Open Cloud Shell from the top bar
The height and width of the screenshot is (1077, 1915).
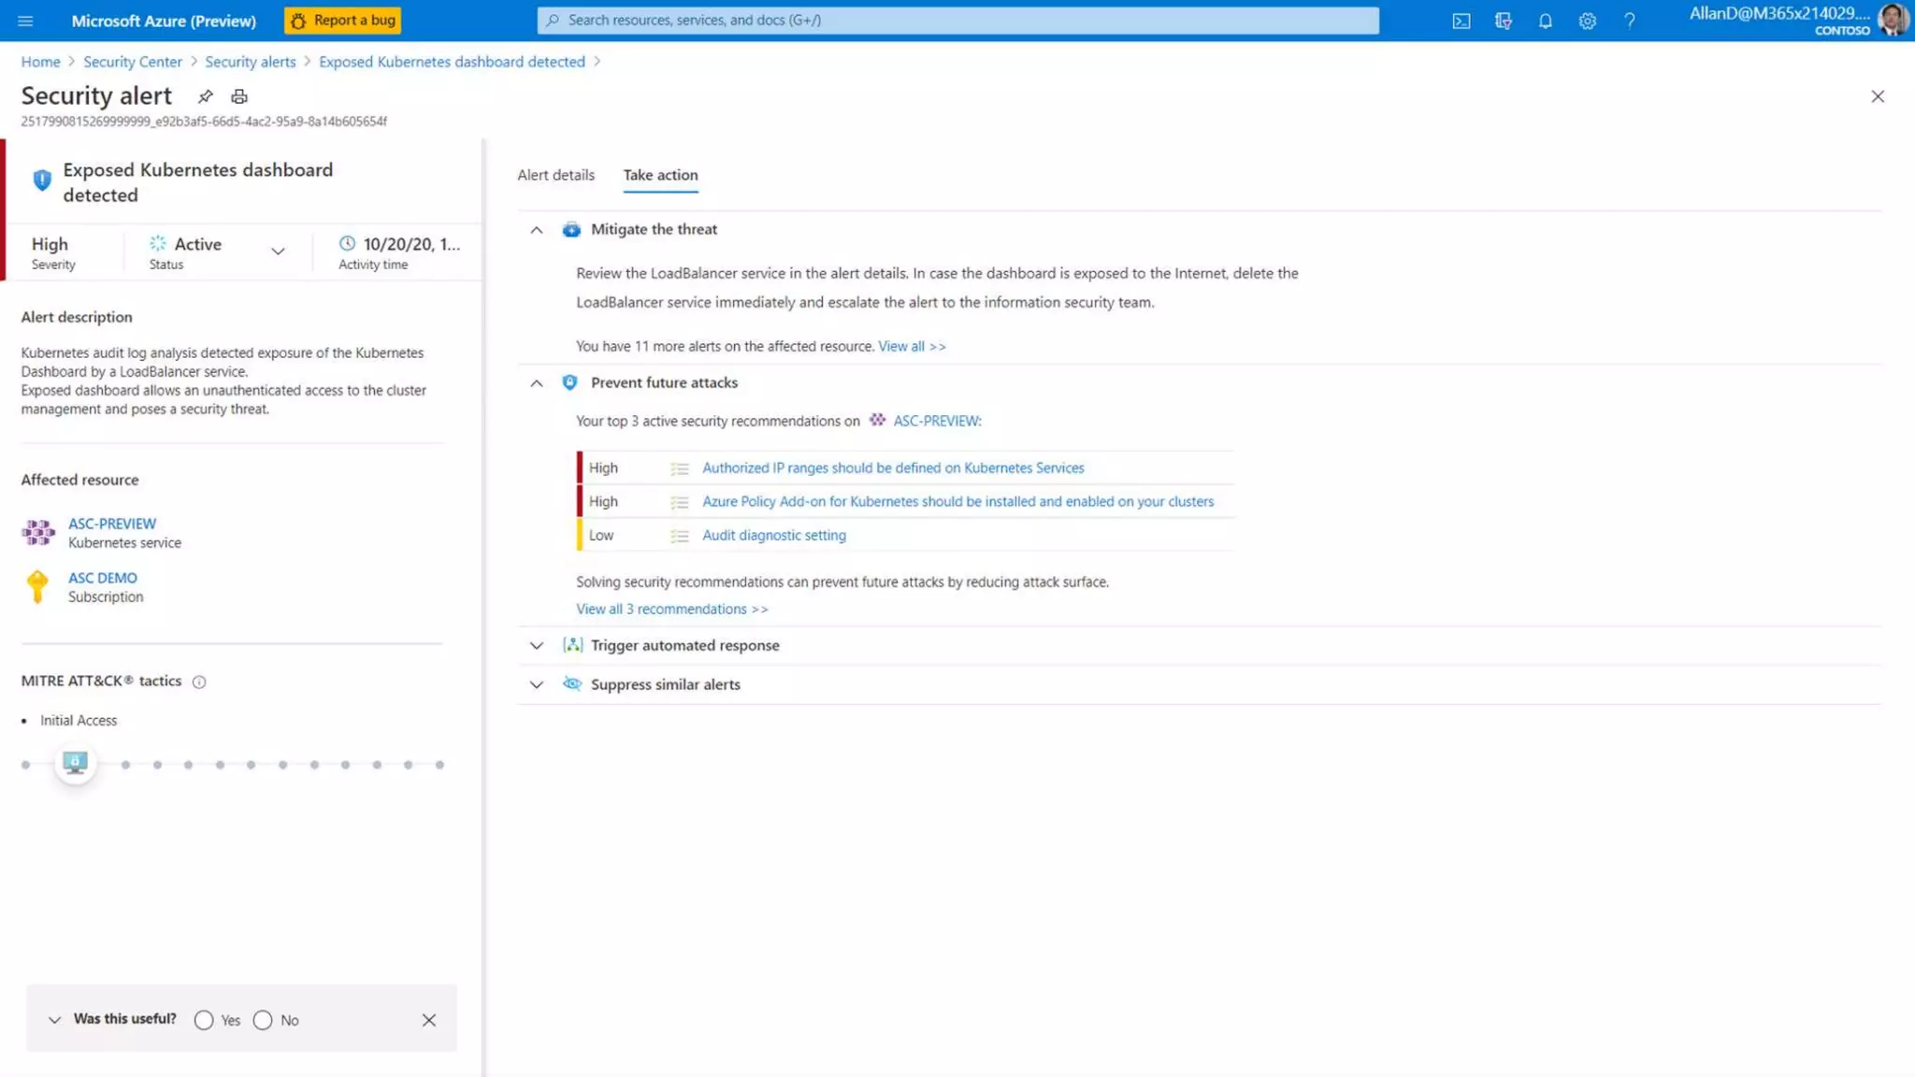[x=1461, y=21]
